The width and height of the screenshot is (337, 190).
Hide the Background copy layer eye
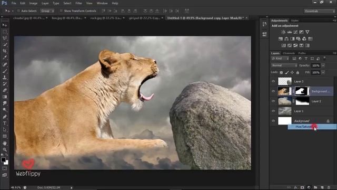273,91
